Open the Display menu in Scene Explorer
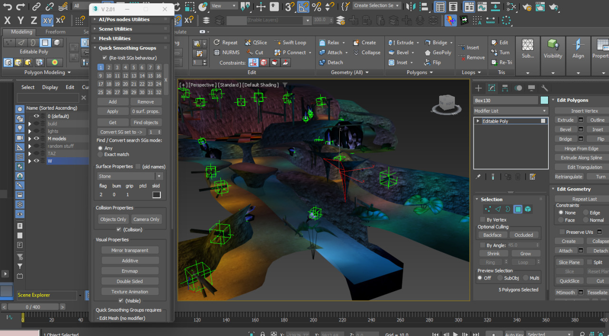This screenshot has height=336, width=609. pos(50,87)
